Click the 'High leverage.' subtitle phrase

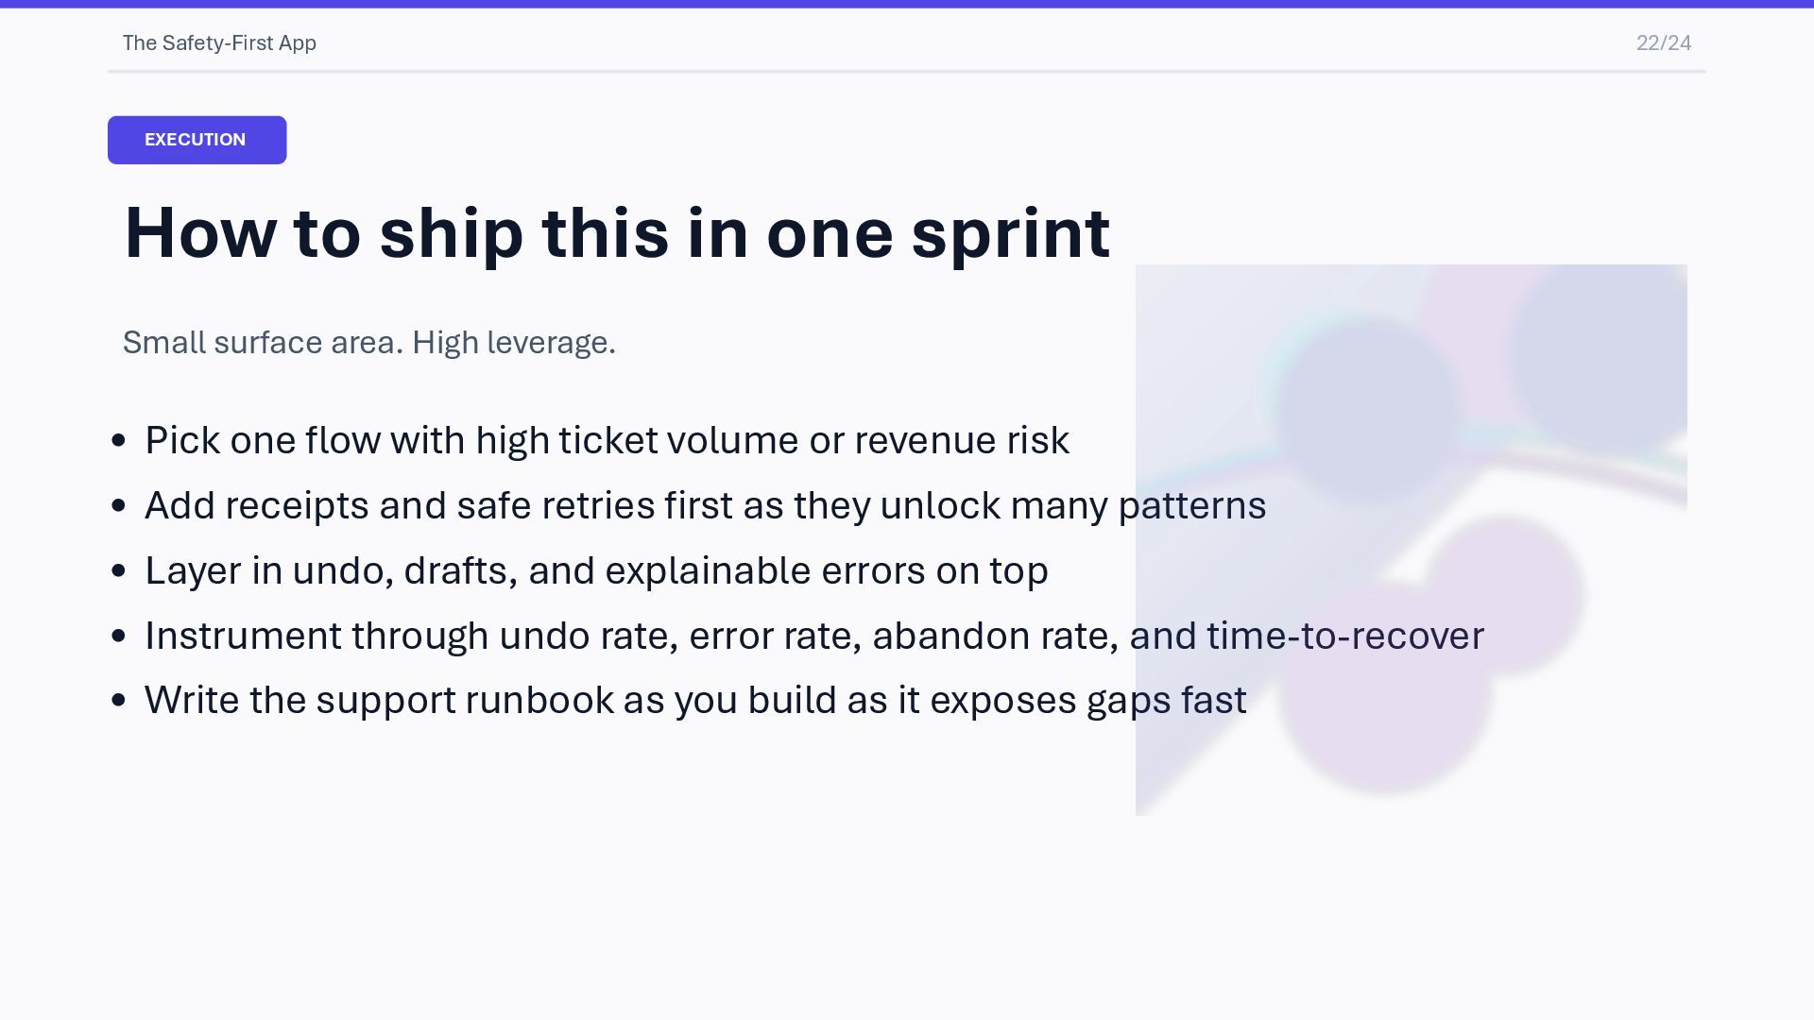coord(513,342)
